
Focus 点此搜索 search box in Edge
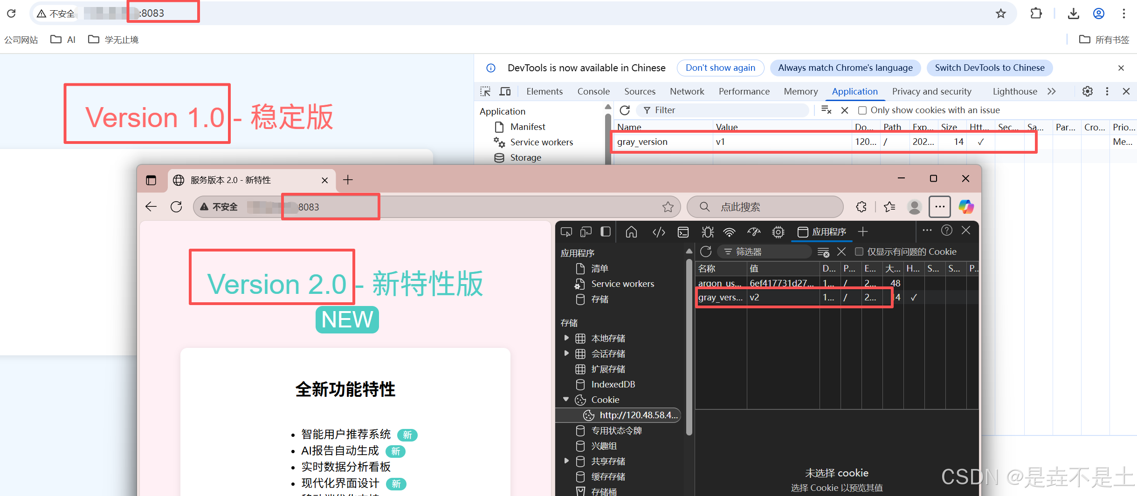click(765, 207)
